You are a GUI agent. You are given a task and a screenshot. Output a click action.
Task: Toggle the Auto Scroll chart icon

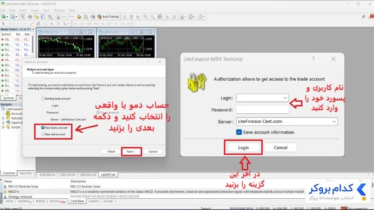167,17
